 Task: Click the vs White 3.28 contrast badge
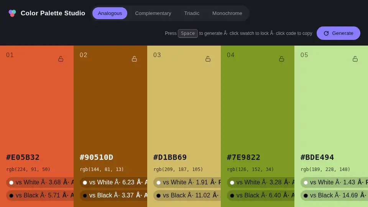[x=261, y=182]
